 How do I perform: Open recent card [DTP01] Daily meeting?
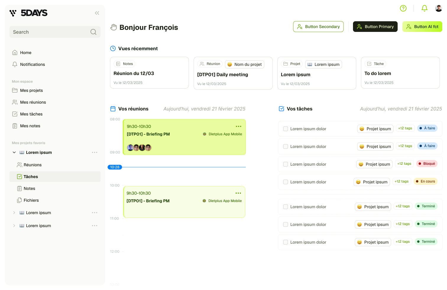pos(233,73)
